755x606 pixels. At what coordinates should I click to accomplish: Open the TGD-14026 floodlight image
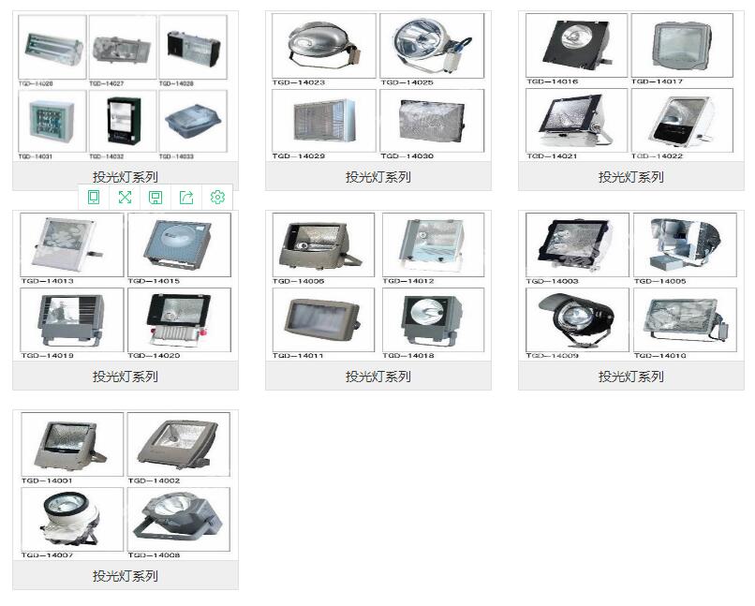52,47
